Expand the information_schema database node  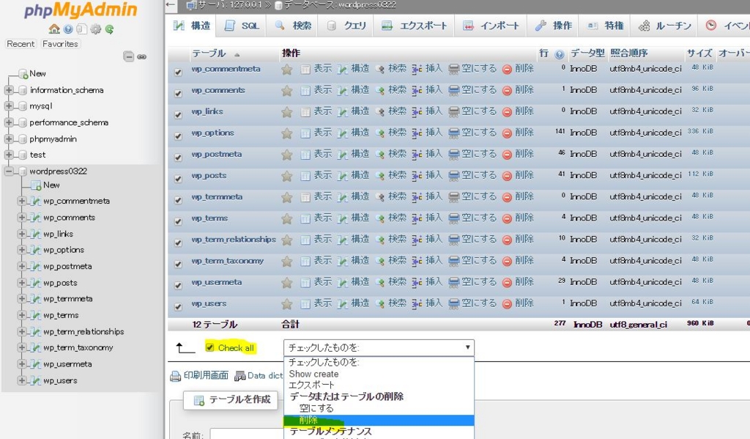pos(9,90)
